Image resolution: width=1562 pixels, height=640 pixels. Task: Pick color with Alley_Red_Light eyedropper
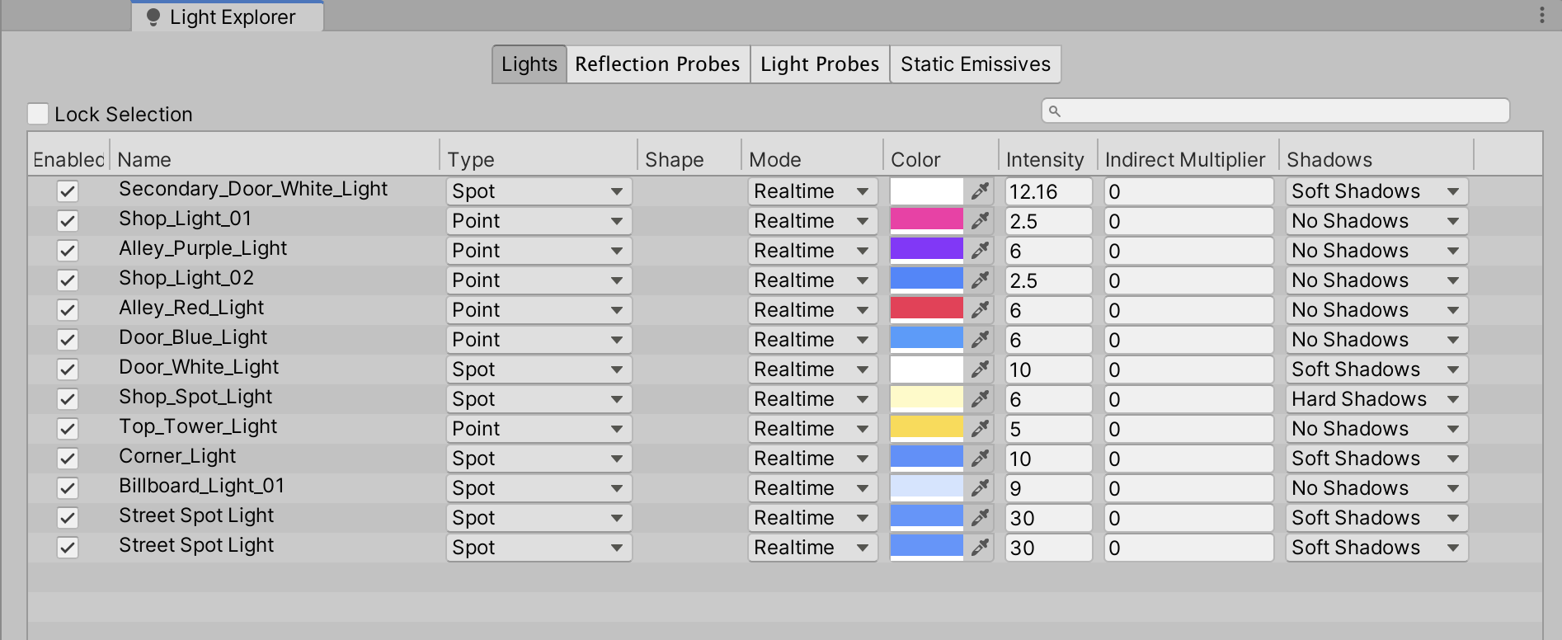coord(980,310)
